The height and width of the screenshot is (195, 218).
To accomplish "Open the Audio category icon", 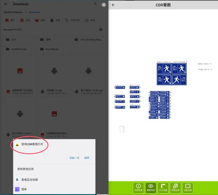I will click(x=25, y=20).
